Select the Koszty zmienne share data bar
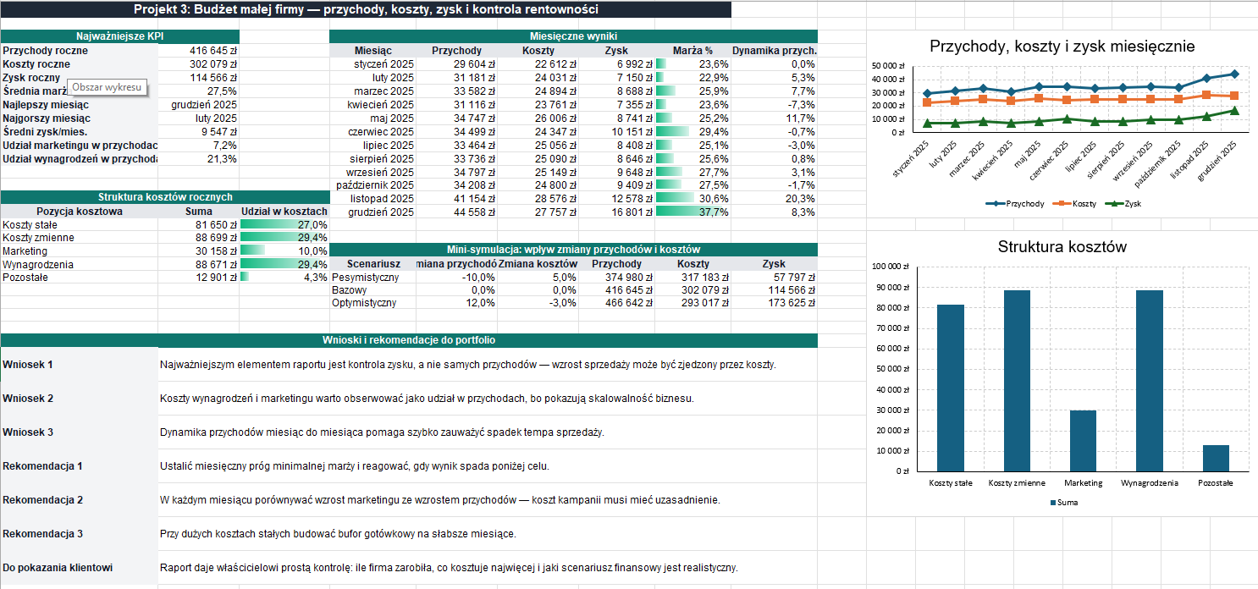1258x589 pixels. (284, 238)
